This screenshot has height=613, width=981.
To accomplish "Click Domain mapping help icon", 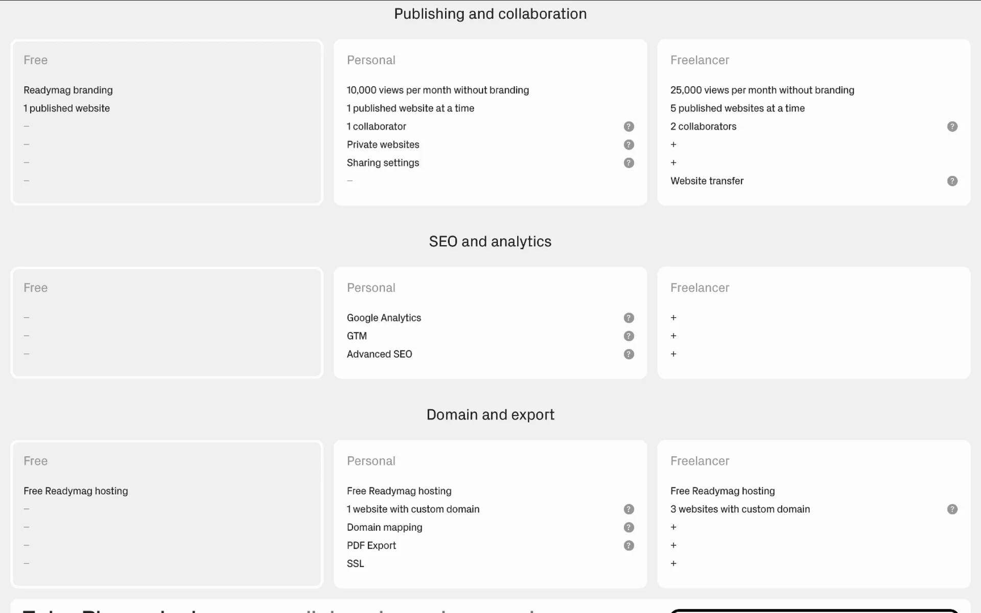I will tap(628, 528).
